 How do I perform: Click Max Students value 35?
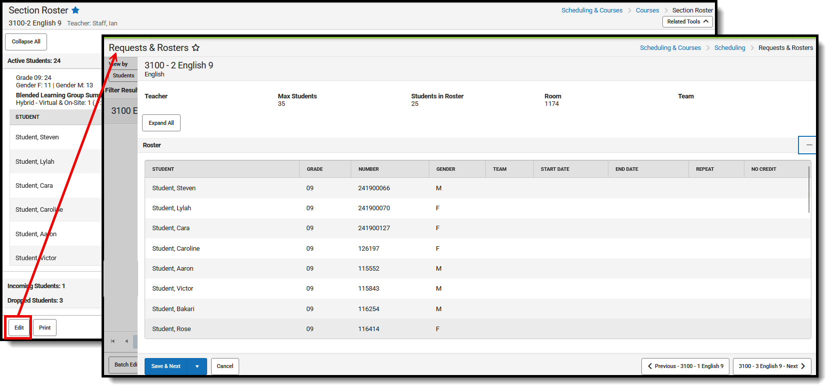click(281, 104)
